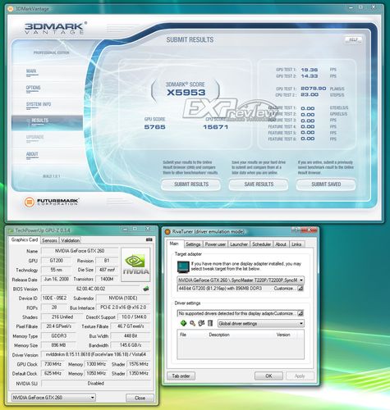The image size is (390, 410).
Task: Click the 3DMark Vantage title bar icon
Action: point(11,9)
